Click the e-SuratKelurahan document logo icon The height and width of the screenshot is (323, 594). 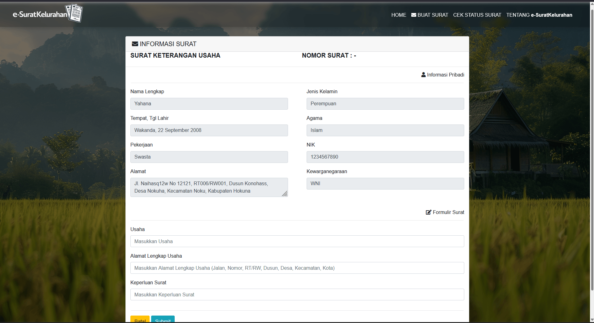click(x=74, y=13)
